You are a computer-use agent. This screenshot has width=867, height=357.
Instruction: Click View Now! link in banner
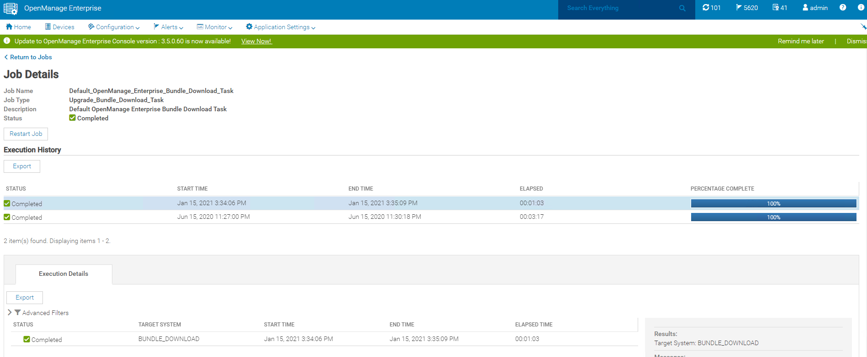pyautogui.click(x=256, y=41)
